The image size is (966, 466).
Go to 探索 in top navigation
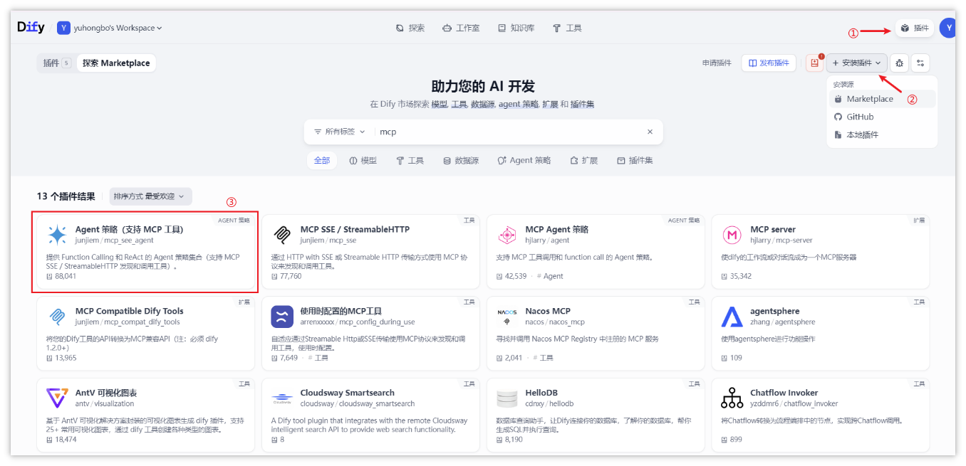click(x=410, y=28)
